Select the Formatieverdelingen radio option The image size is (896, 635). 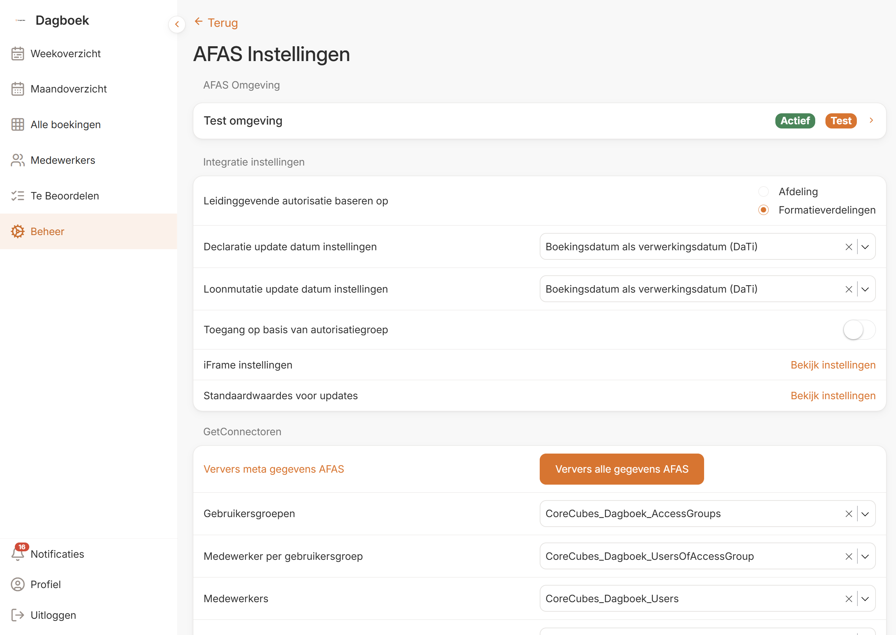pyautogui.click(x=763, y=210)
